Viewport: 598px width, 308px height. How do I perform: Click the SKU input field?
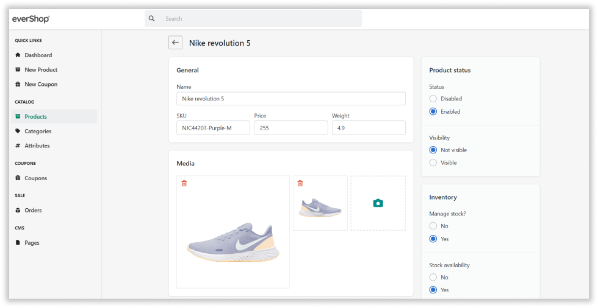click(x=213, y=128)
